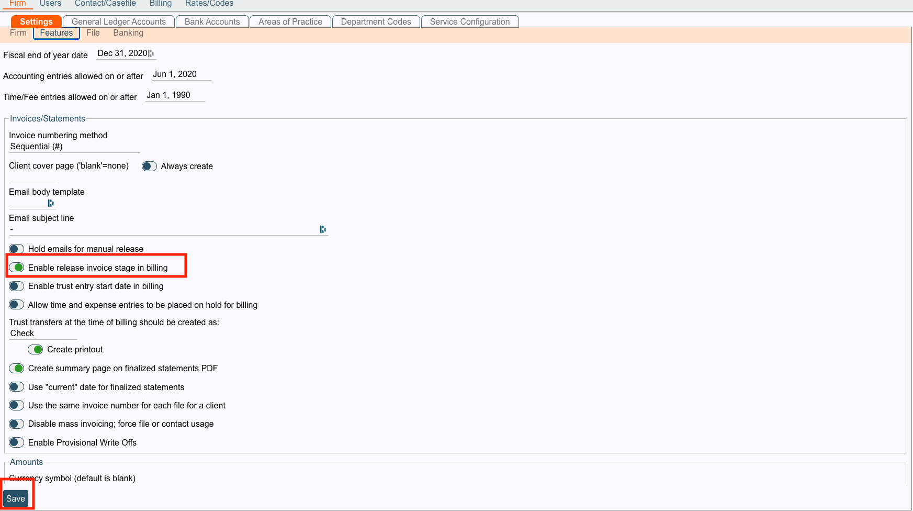Select the Firm sub-tab under Settings
Image resolution: width=913 pixels, height=511 pixels.
18,33
